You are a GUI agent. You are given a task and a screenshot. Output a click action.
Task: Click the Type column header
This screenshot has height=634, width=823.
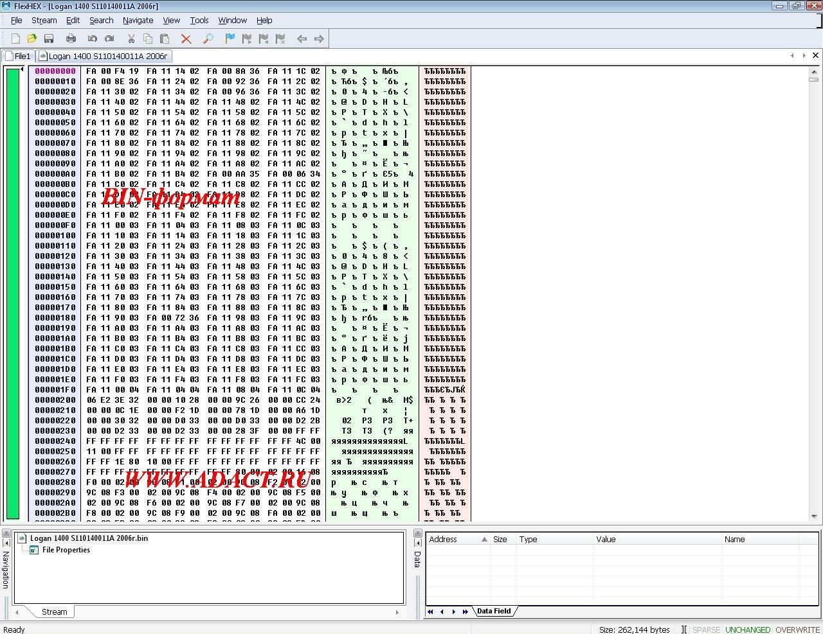[554, 539]
